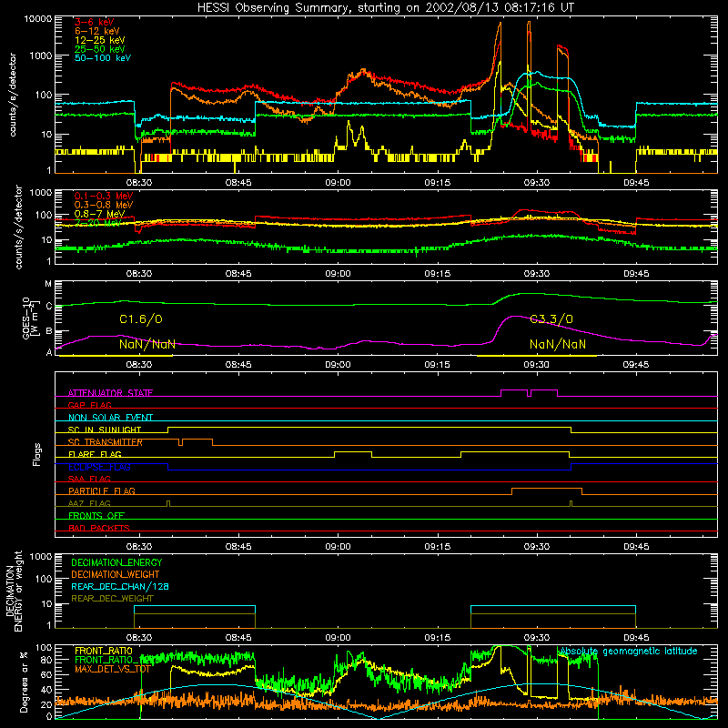Select the red 3-6 keV legend label
This screenshot has width=728, height=728.
coord(94,22)
